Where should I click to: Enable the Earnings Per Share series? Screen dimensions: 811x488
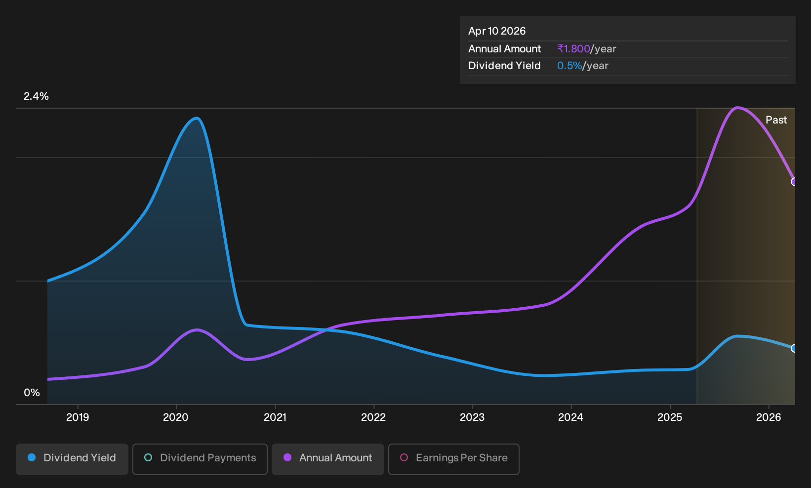[454, 459]
